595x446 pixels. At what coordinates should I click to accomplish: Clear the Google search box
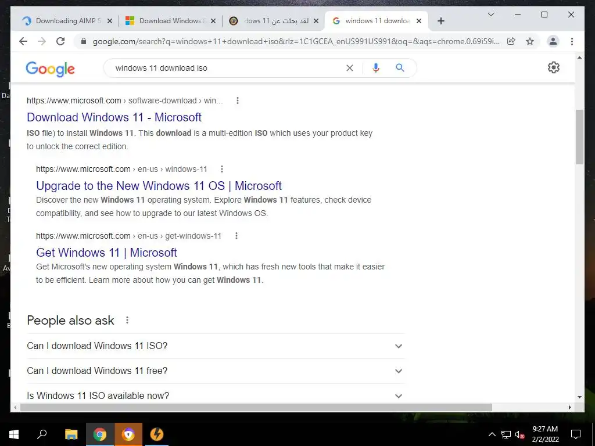click(x=349, y=68)
